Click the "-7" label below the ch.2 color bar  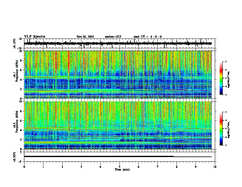tap(225, 145)
